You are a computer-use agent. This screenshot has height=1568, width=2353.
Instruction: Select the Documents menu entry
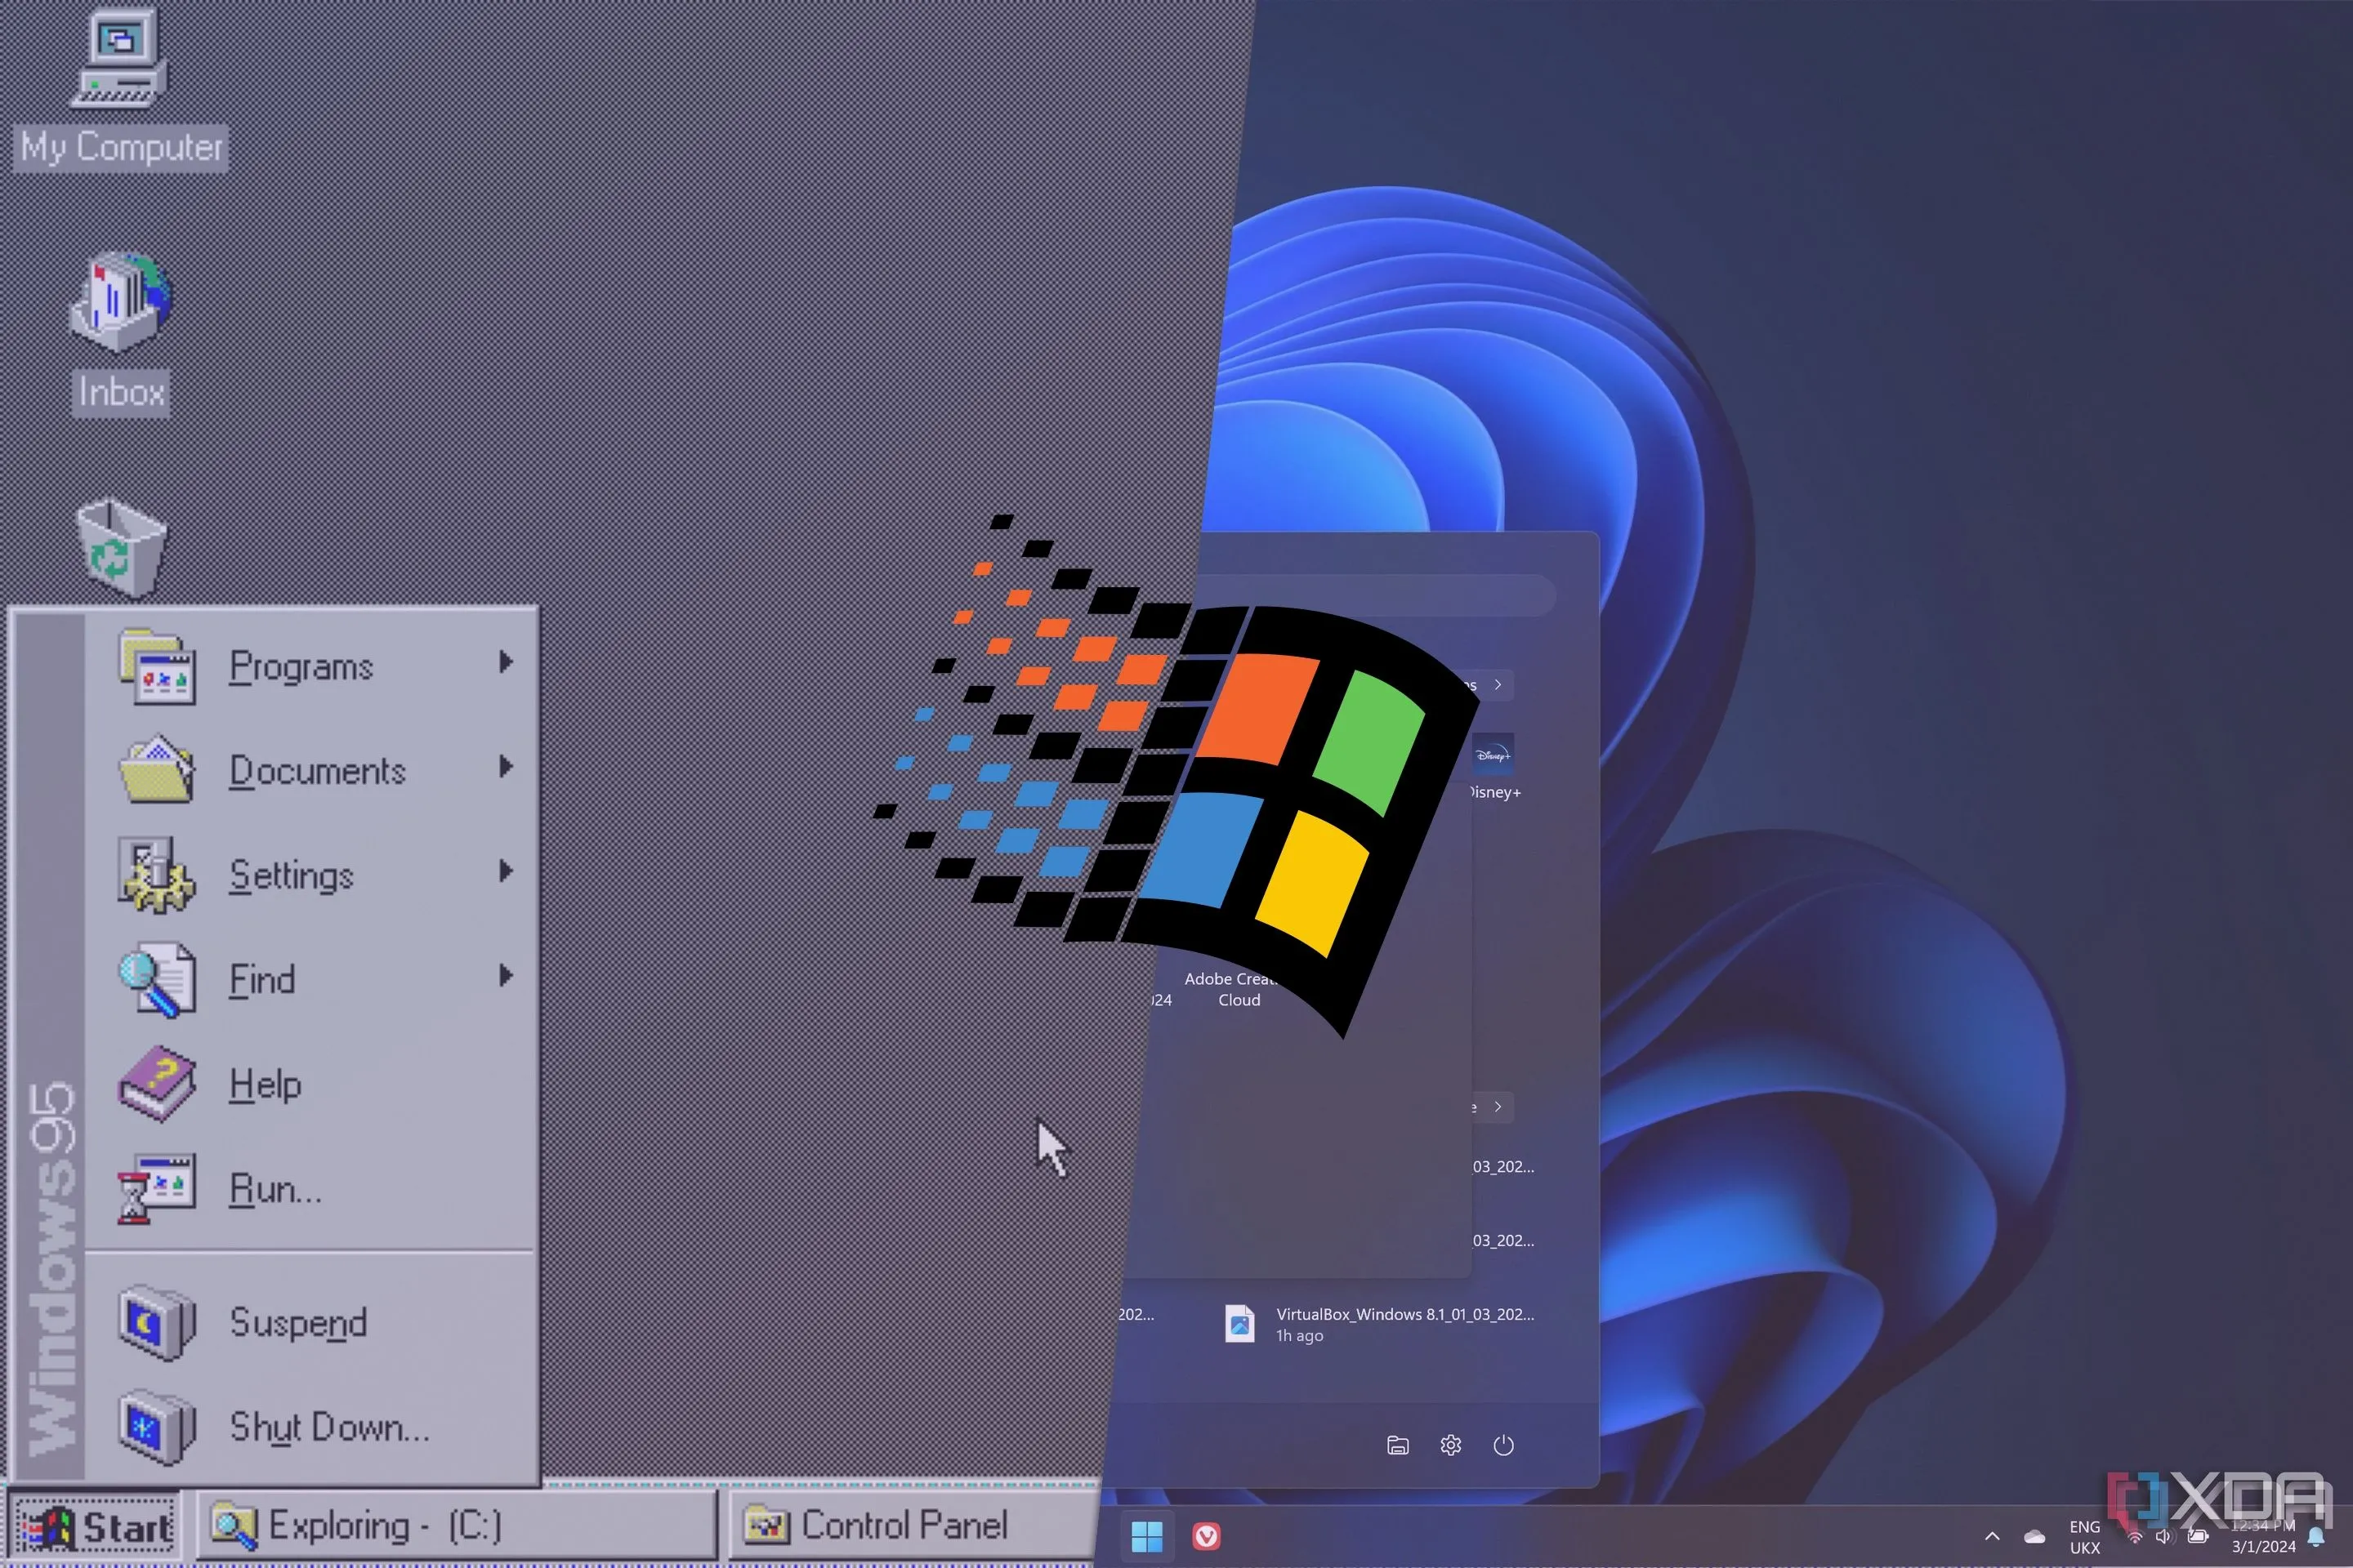[310, 770]
